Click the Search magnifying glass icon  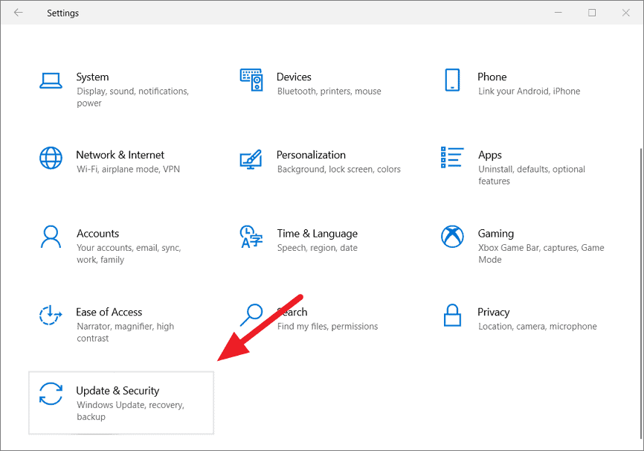[x=251, y=315]
